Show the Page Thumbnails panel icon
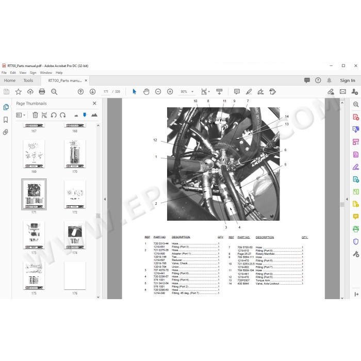Viewport: 361px width, 361px height. point(6,107)
